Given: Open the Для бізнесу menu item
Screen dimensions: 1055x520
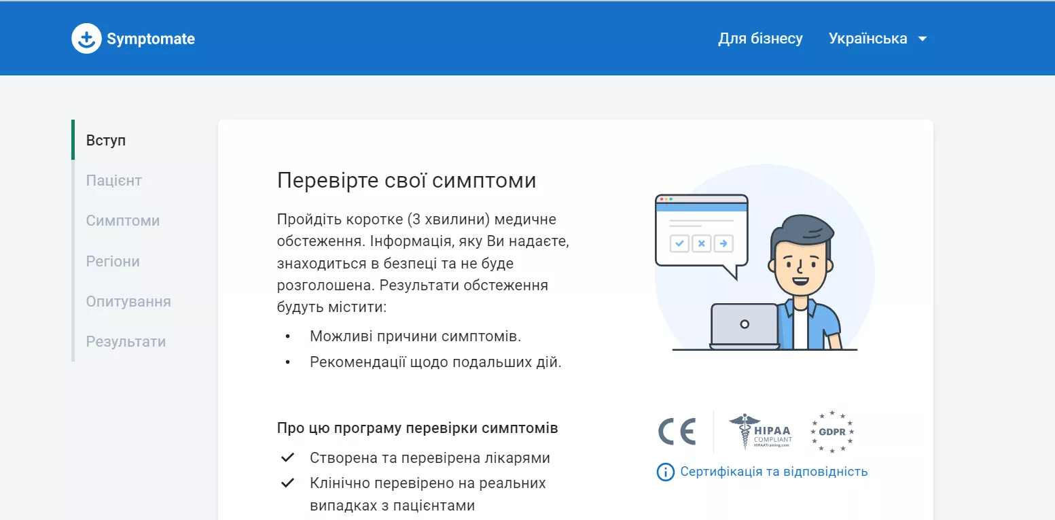Looking at the screenshot, I should (x=760, y=39).
